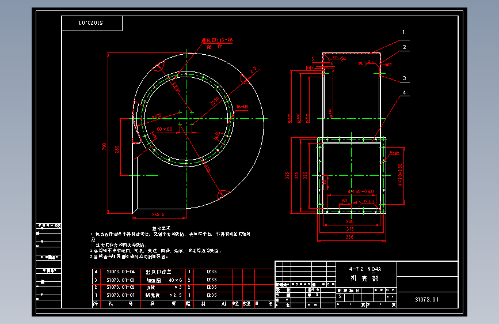The width and height of the screenshot is (499, 324).
Task: Click balloon number "3" leader label
Action: (x=405, y=78)
